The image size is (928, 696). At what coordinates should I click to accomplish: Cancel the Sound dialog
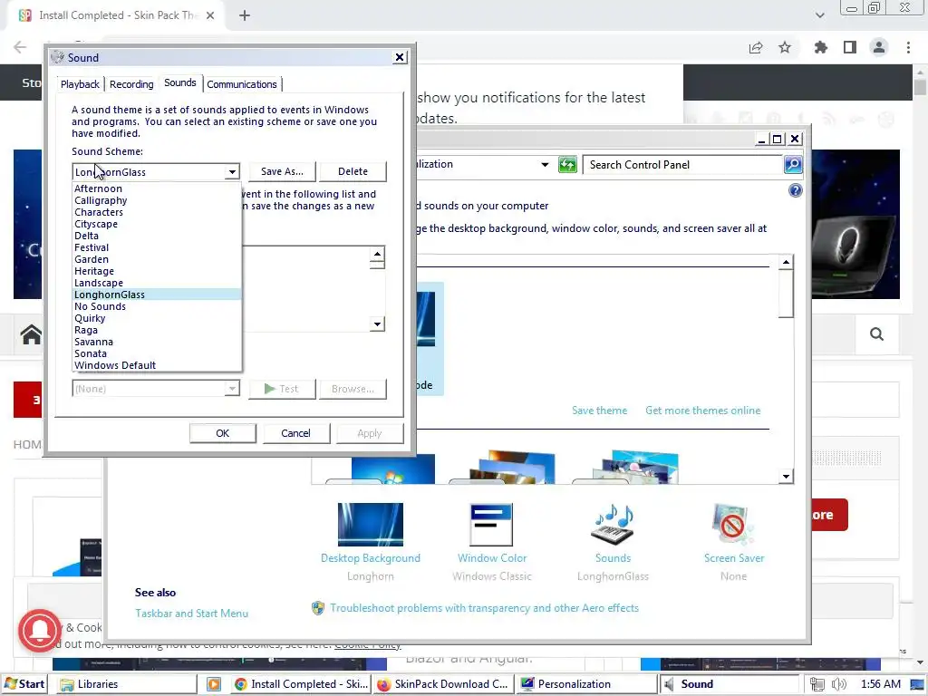[295, 433]
